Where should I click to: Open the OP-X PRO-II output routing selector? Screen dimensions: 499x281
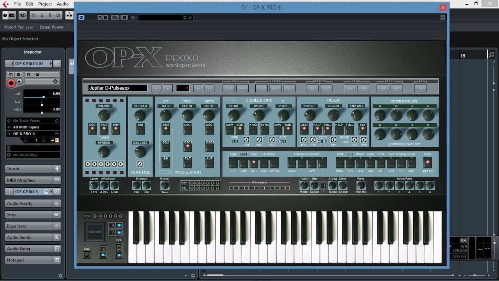[33, 134]
